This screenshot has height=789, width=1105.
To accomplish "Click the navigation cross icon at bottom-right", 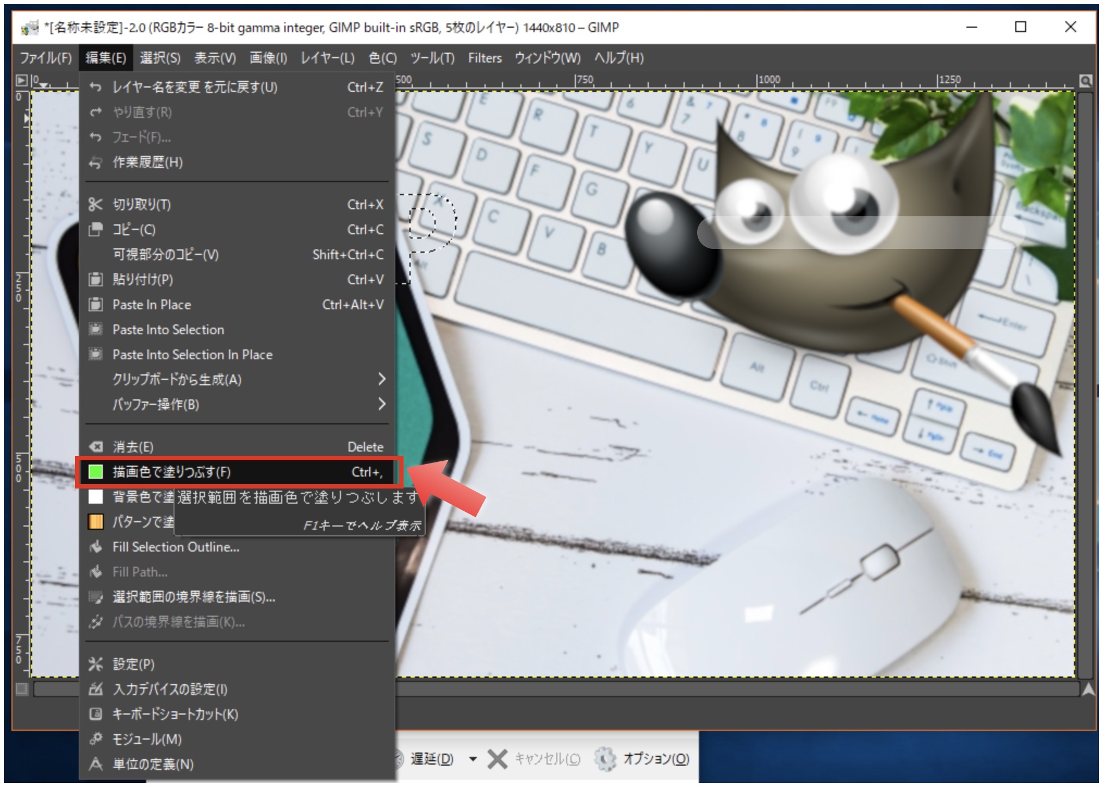I will pos(1088,689).
